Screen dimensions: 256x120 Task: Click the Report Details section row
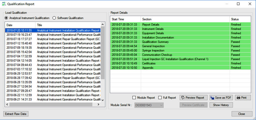click(x=181, y=25)
